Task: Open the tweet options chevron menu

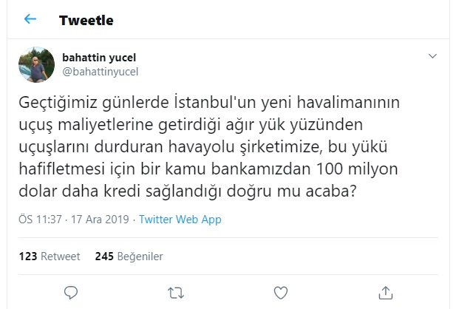Action: pyautogui.click(x=434, y=58)
